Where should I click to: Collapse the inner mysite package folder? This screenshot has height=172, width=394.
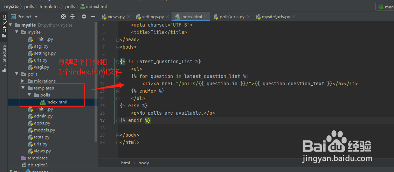(x=16, y=32)
